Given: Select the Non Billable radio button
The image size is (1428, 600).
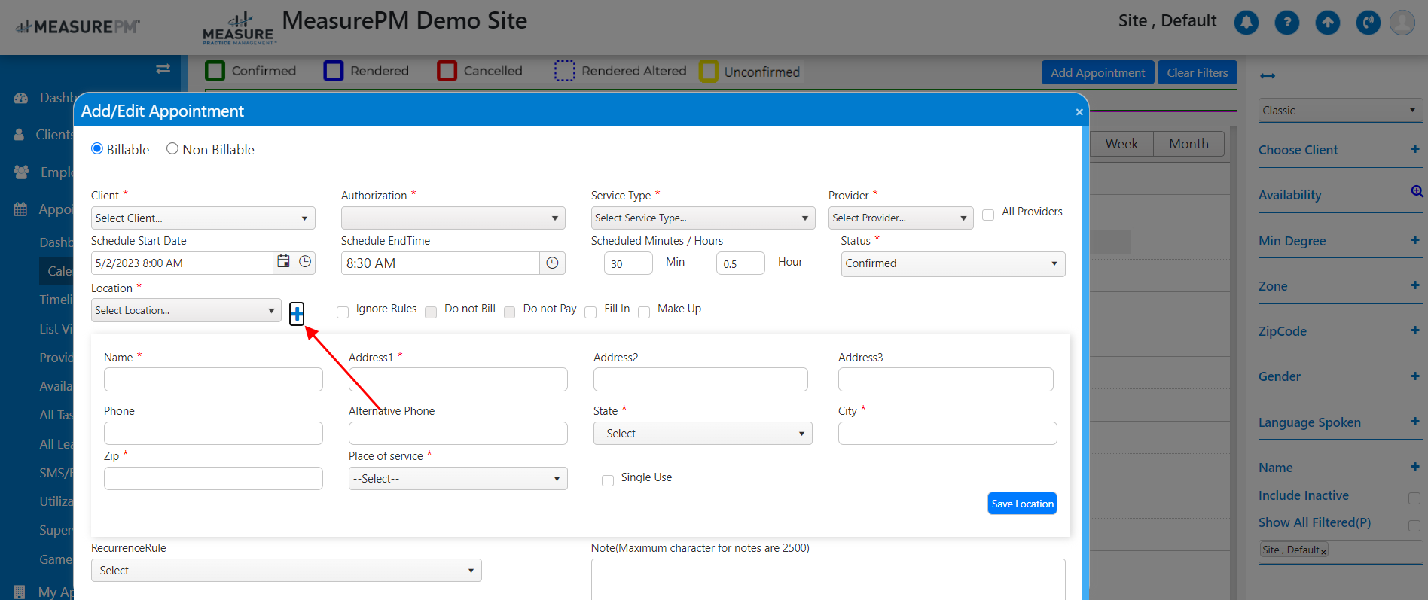Looking at the screenshot, I should point(172,149).
